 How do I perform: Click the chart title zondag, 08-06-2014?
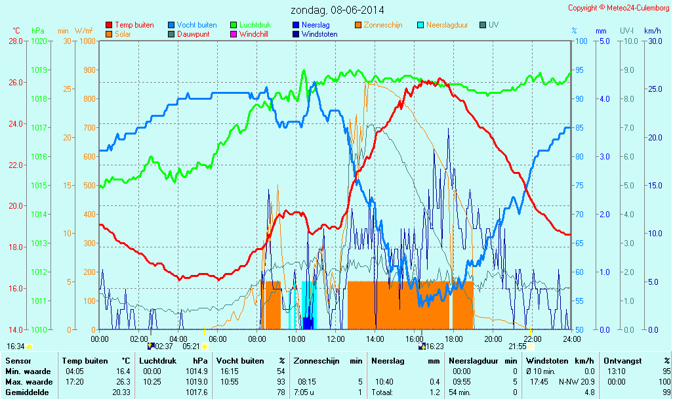pyautogui.click(x=338, y=10)
